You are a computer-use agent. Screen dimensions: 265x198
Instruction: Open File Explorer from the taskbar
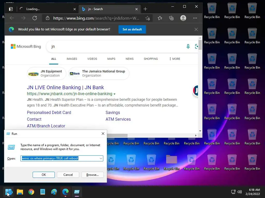20,192
